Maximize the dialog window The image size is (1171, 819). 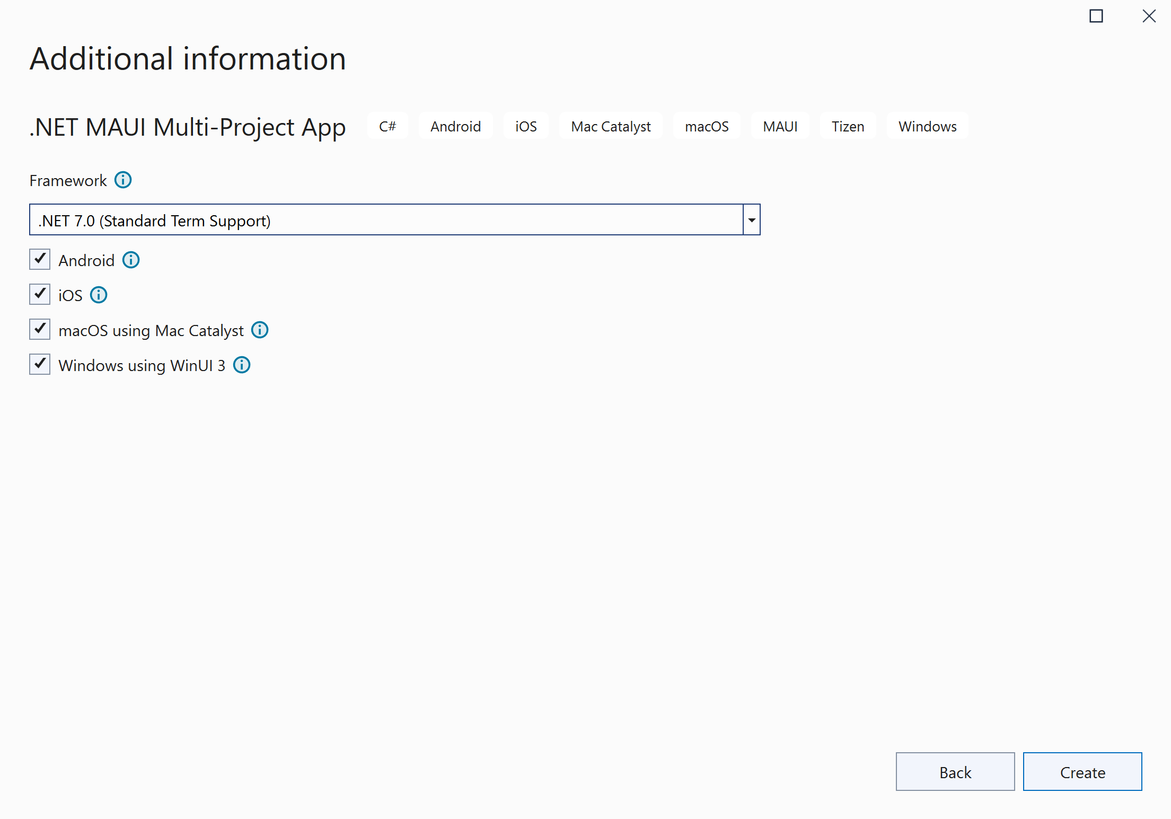click(x=1096, y=16)
